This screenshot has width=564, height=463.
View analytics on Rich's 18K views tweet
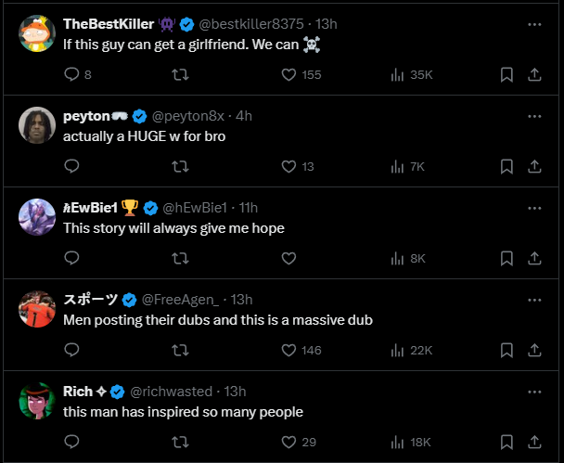(399, 442)
